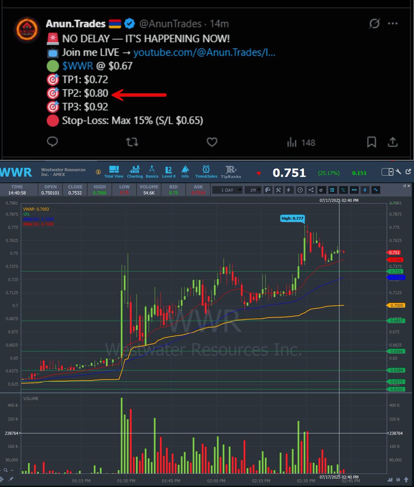Pop out the chart panel
The width and height of the screenshot is (414, 487).
405,186
